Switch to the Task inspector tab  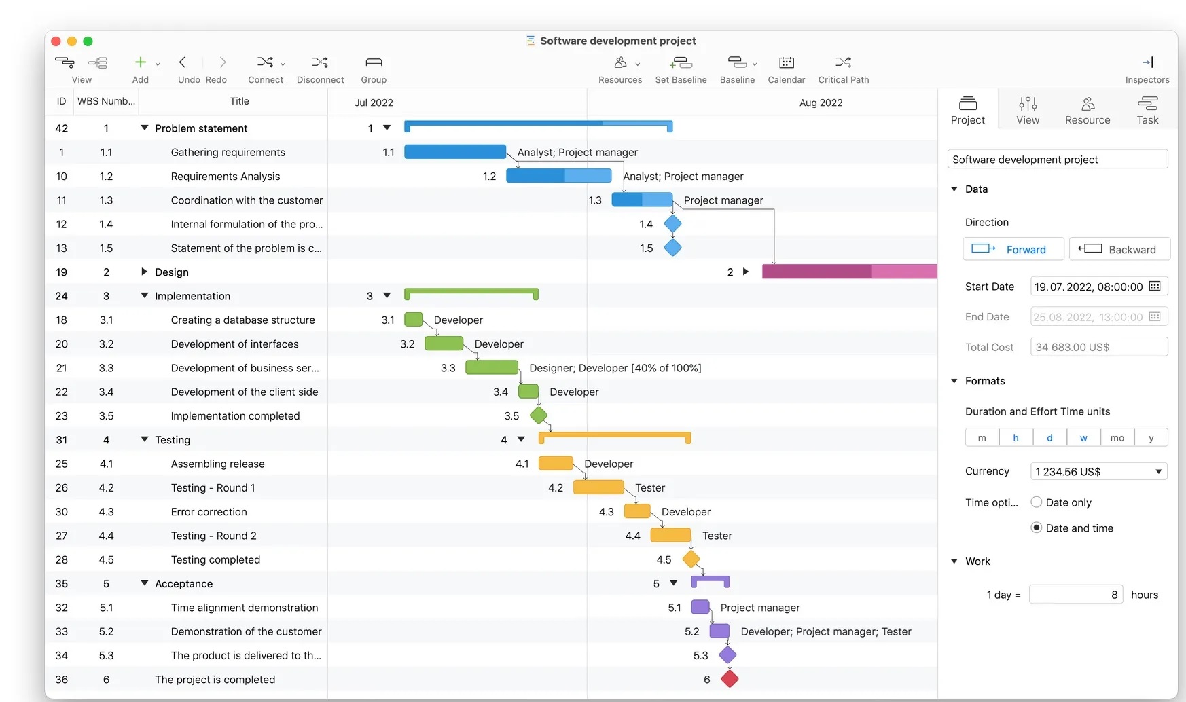click(x=1147, y=110)
